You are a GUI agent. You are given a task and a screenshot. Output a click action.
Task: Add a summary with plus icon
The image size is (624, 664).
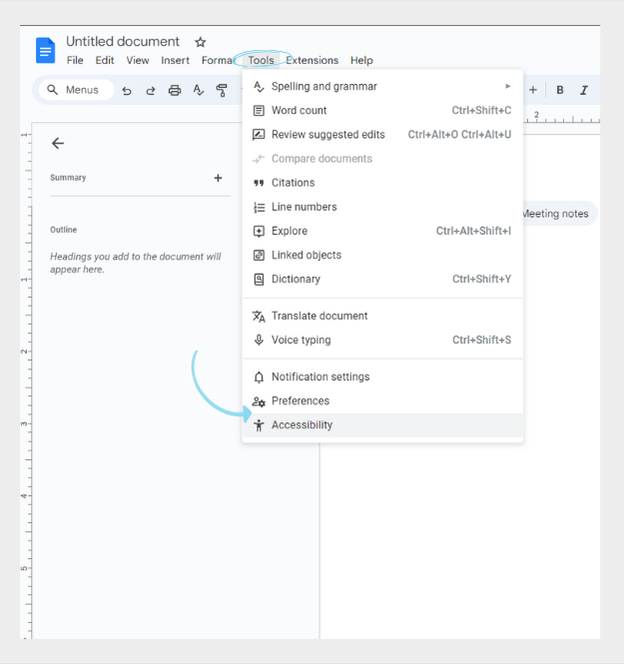218,178
